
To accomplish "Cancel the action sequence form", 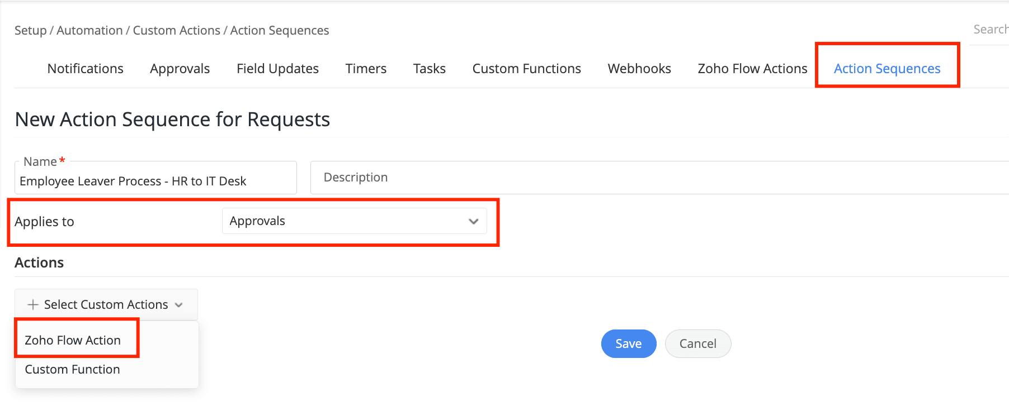I will click(x=697, y=343).
